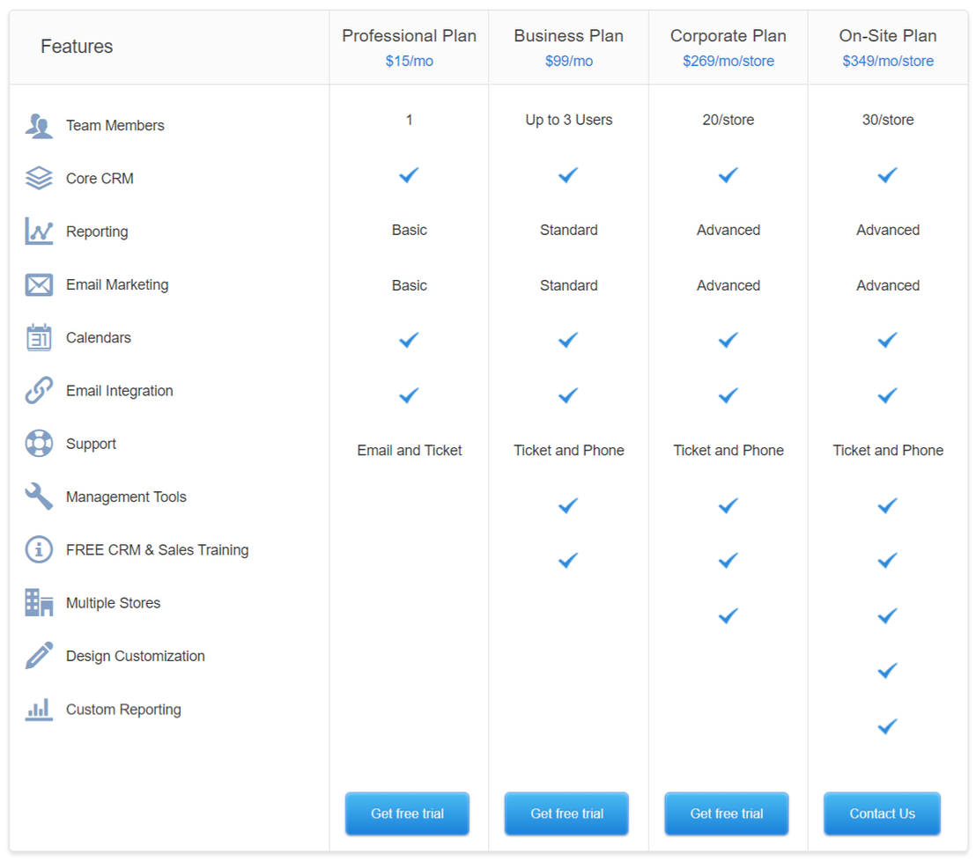Toggle the Design Customization checkmark for On-Site Plan

(887, 670)
